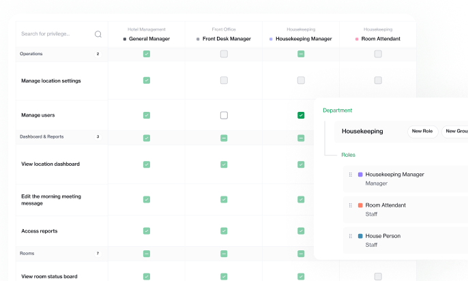This screenshot has height=281, width=468.
Task: Uncheck View room status board for Housekeeping Manager
Action: [x=301, y=276]
